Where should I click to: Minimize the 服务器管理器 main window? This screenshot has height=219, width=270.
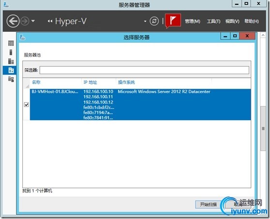237,4
